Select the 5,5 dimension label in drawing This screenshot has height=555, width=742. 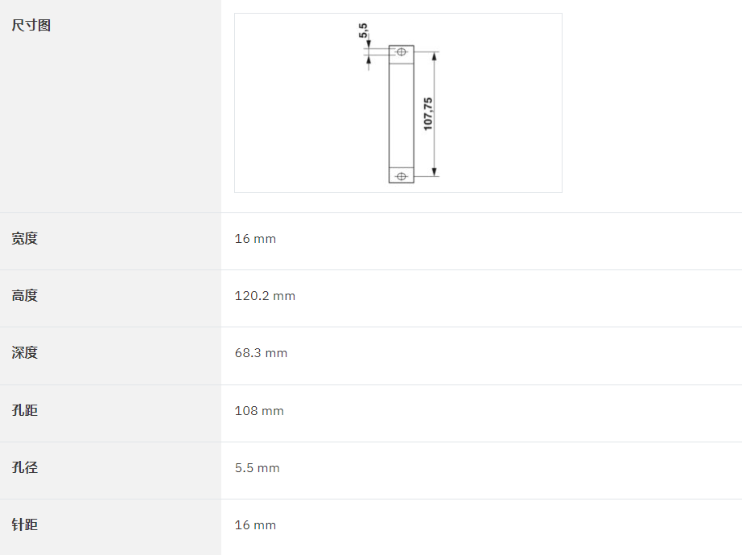coord(363,31)
